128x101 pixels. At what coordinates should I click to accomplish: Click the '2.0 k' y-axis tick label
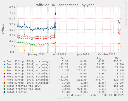pos(12,41)
